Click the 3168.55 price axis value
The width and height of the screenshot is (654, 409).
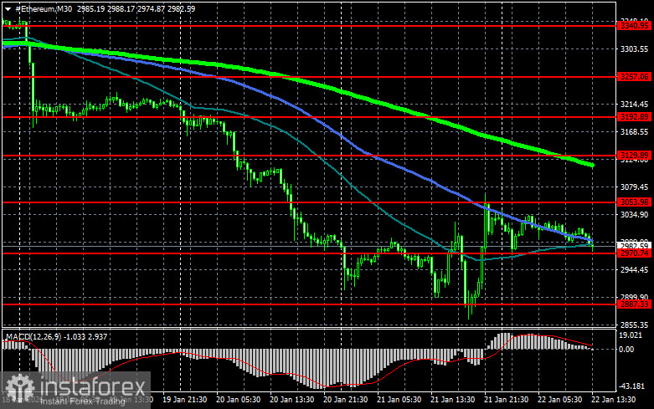point(635,131)
